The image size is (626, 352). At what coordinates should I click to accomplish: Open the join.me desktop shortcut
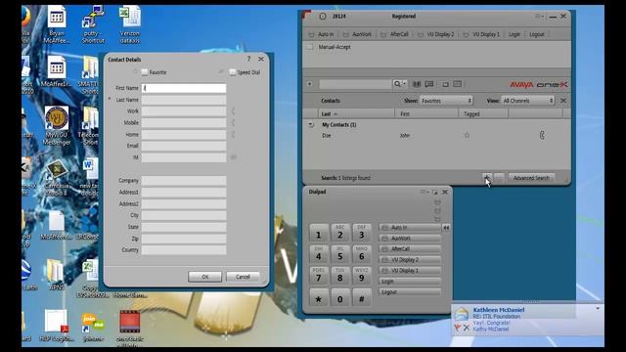93,327
